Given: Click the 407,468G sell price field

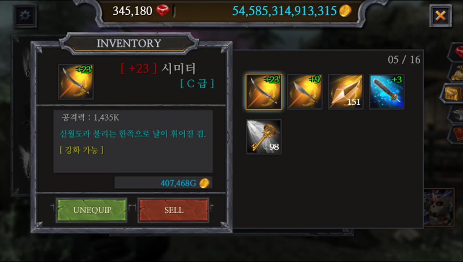Looking at the screenshot, I should click(x=163, y=183).
